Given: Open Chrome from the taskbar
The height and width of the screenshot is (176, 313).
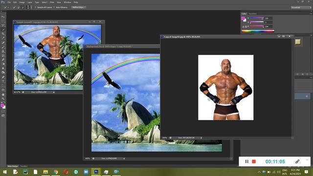Looking at the screenshot, I should tap(56, 172).
